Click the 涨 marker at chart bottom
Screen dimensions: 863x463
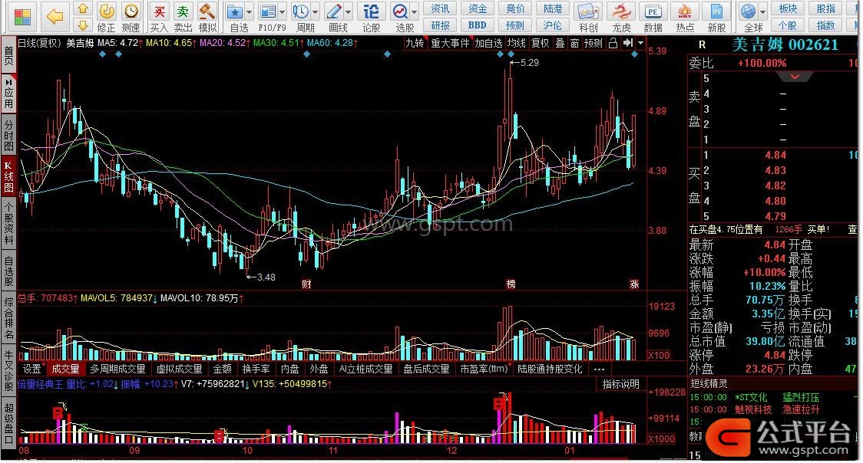(x=635, y=284)
